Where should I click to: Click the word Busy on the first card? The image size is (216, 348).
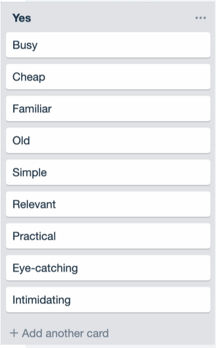pos(25,46)
